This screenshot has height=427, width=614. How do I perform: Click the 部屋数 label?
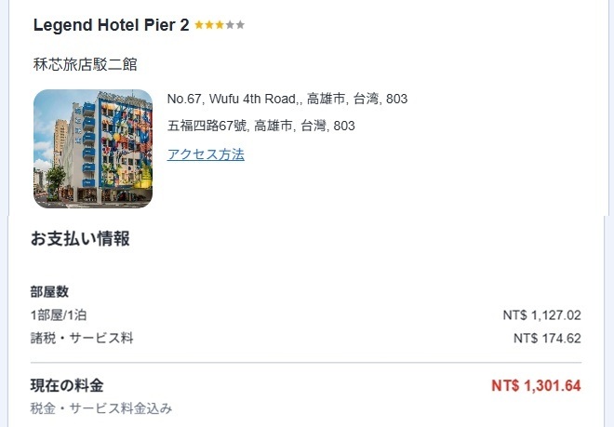coord(49,292)
